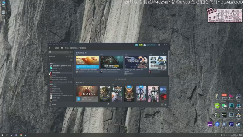Open the Dune Stalker starter pack news card
The height and width of the screenshot is (137, 243).
(x=87, y=62)
